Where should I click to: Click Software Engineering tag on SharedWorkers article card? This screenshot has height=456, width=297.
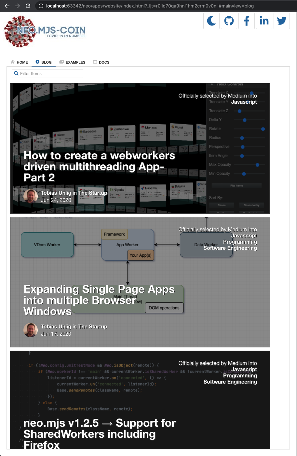[x=230, y=382]
